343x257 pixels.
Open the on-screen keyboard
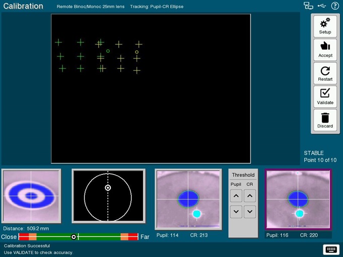click(x=331, y=249)
